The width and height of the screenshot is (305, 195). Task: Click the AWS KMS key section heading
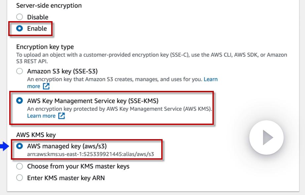(x=36, y=135)
